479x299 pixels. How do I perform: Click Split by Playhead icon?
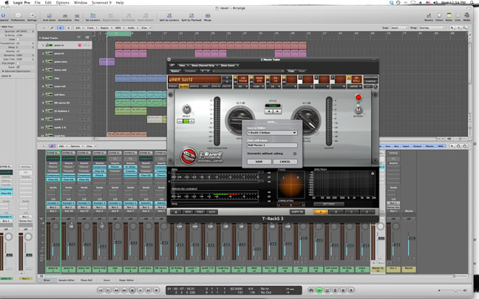click(x=191, y=16)
